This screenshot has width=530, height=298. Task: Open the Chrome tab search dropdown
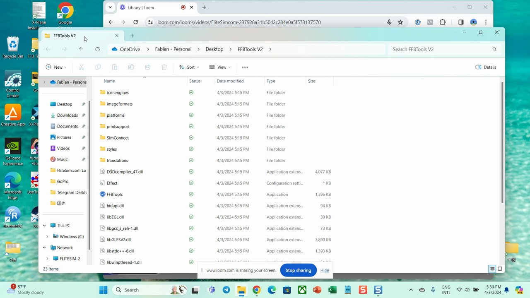coord(110,7)
